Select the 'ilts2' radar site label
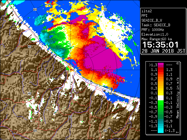The height and width of the screenshot is (140, 187). pyautogui.click(x=147, y=11)
